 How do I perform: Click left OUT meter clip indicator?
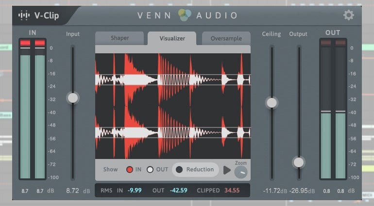click(326, 43)
